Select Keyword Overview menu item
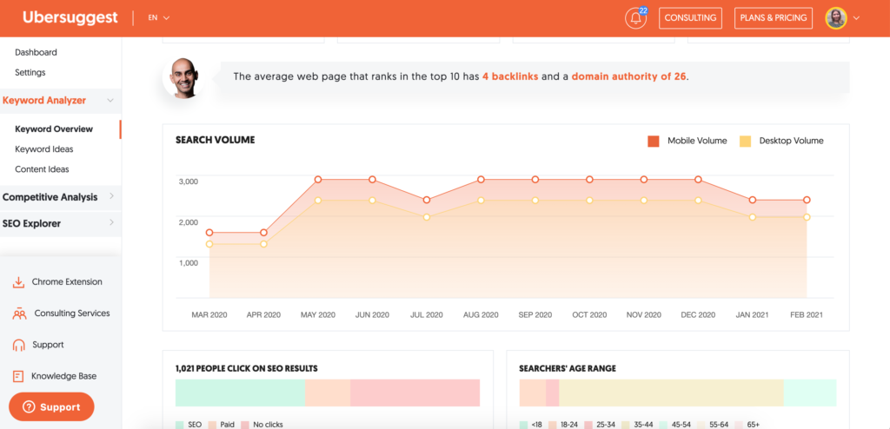Image resolution: width=890 pixels, height=429 pixels. point(54,129)
